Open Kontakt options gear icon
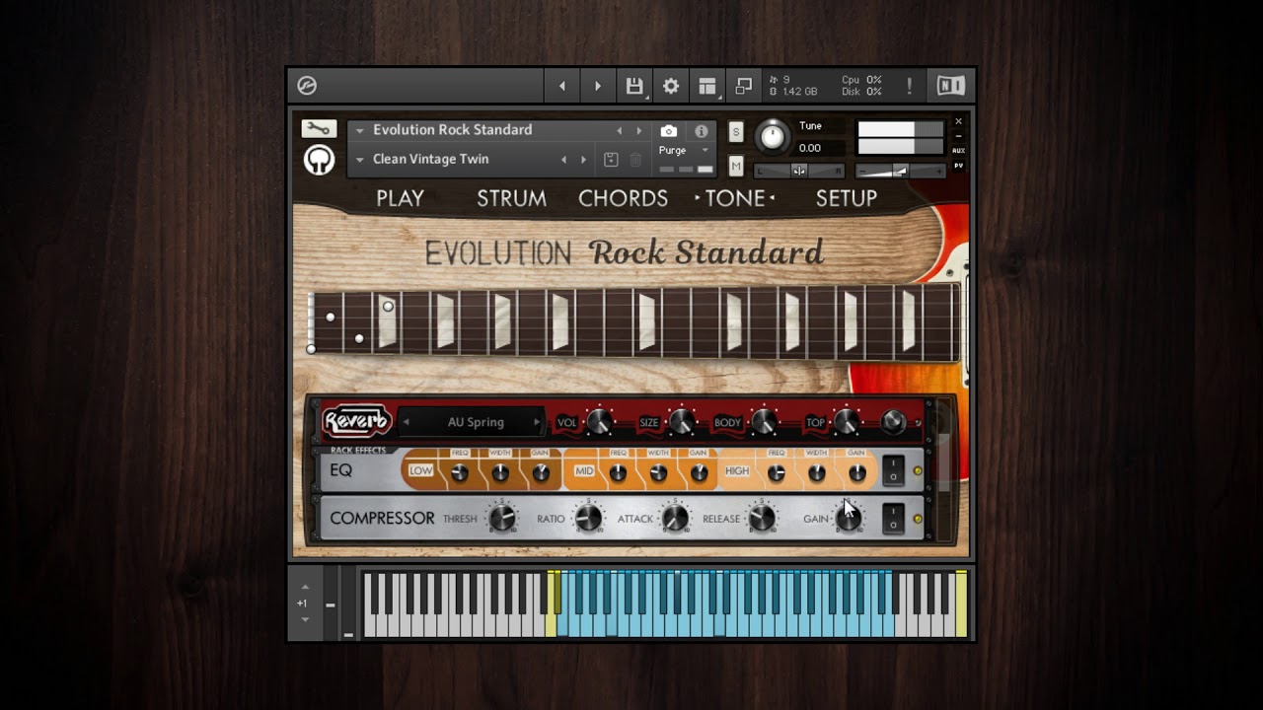Viewport: 1263px width, 710px height. coord(671,86)
